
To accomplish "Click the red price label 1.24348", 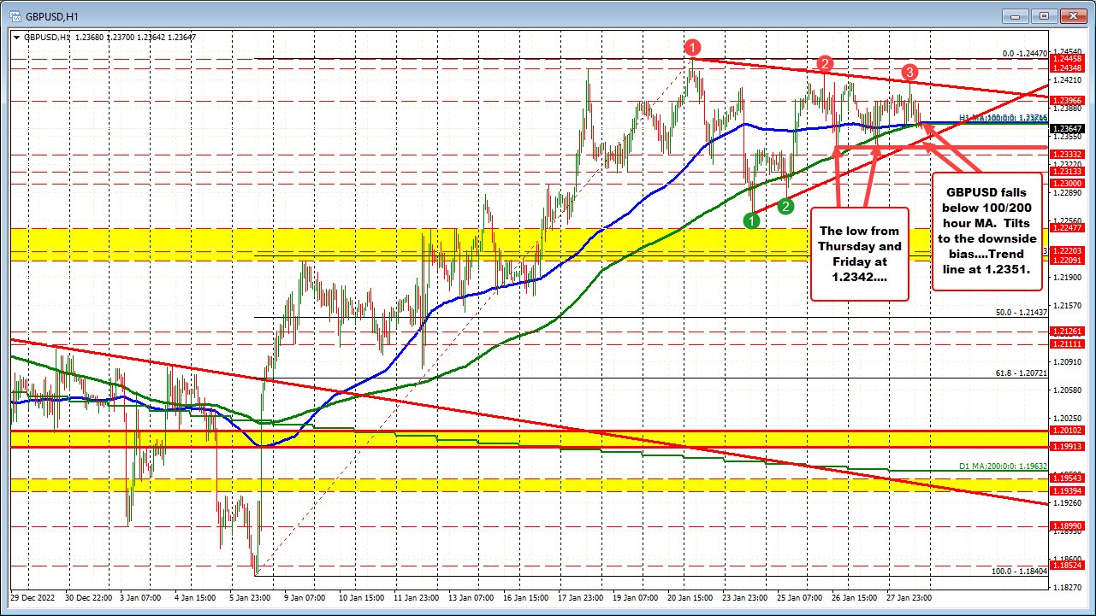I will (x=1069, y=67).
